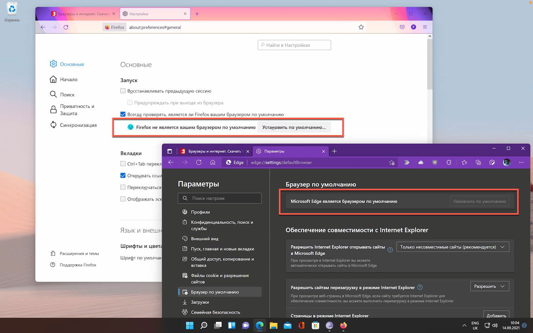Open Edge vertical tabs menu icon
Screen dimensions: 533x333
click(169, 151)
